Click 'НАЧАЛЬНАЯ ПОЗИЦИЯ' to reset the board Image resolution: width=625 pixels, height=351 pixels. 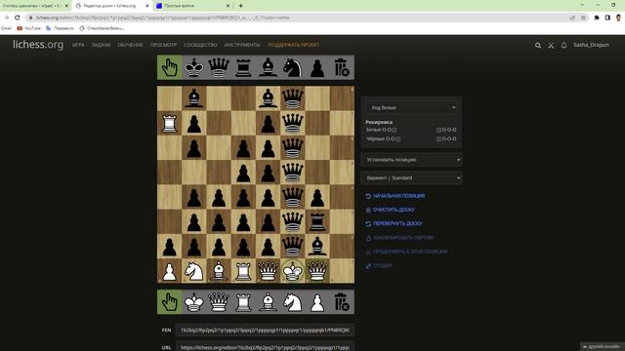click(x=395, y=196)
